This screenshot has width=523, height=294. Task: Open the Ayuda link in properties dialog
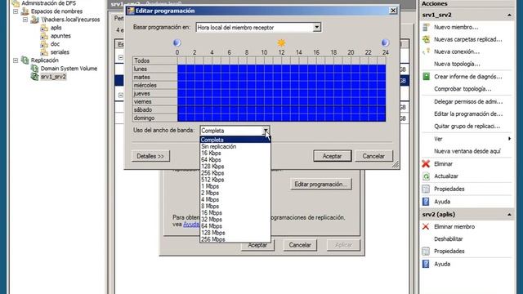pyautogui.click(x=191, y=225)
